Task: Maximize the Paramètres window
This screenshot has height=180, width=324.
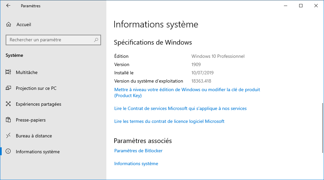Action: (x=301, y=6)
